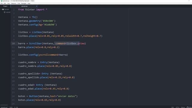The height and width of the screenshot is (108, 192).
Task: Click line number 11 in the gutter
Action: click(x=13, y=47)
